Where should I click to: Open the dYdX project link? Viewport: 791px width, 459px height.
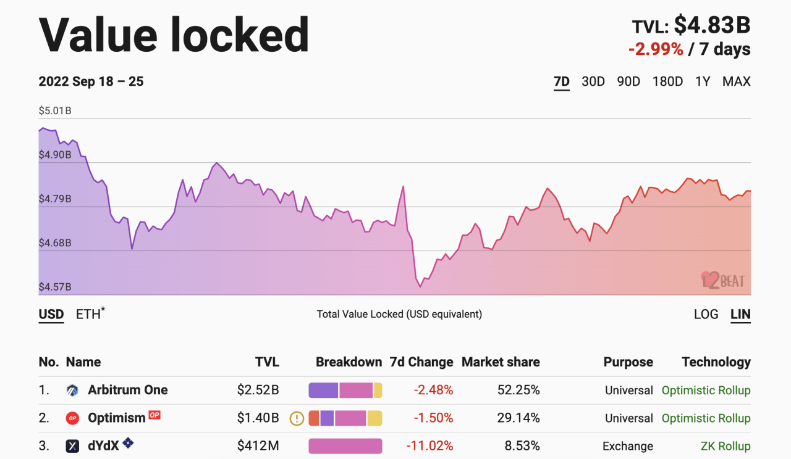point(103,445)
